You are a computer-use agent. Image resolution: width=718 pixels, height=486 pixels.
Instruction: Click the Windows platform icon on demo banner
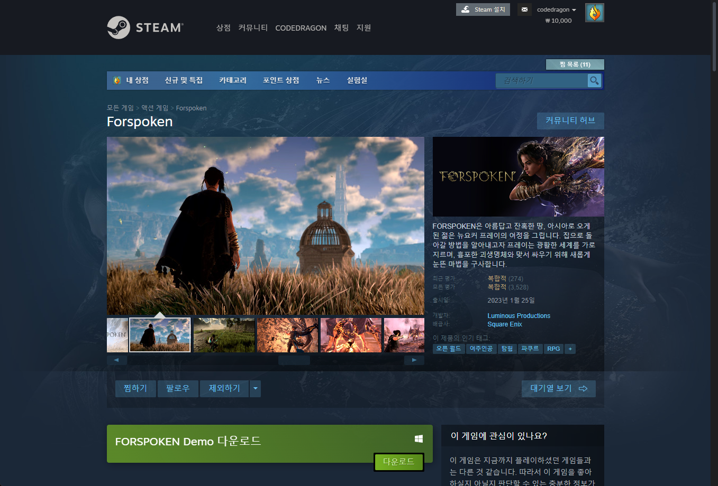(x=419, y=439)
